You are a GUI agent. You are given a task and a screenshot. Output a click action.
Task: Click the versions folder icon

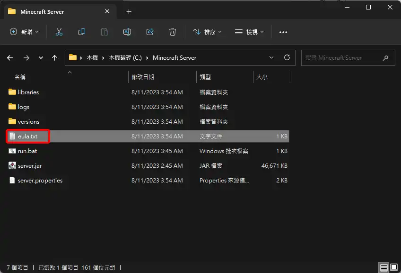click(x=12, y=121)
